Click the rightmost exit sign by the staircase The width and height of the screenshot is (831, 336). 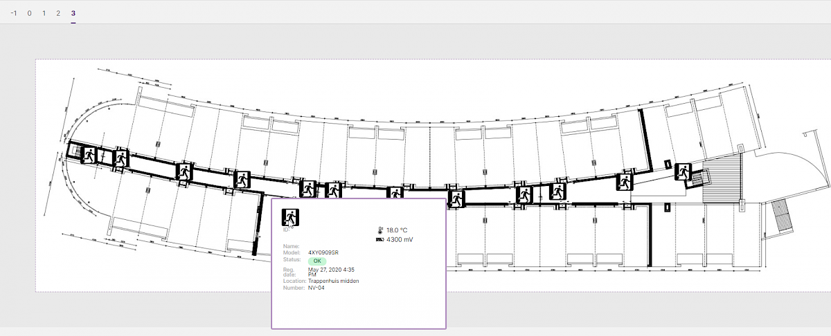pyautogui.click(x=683, y=171)
